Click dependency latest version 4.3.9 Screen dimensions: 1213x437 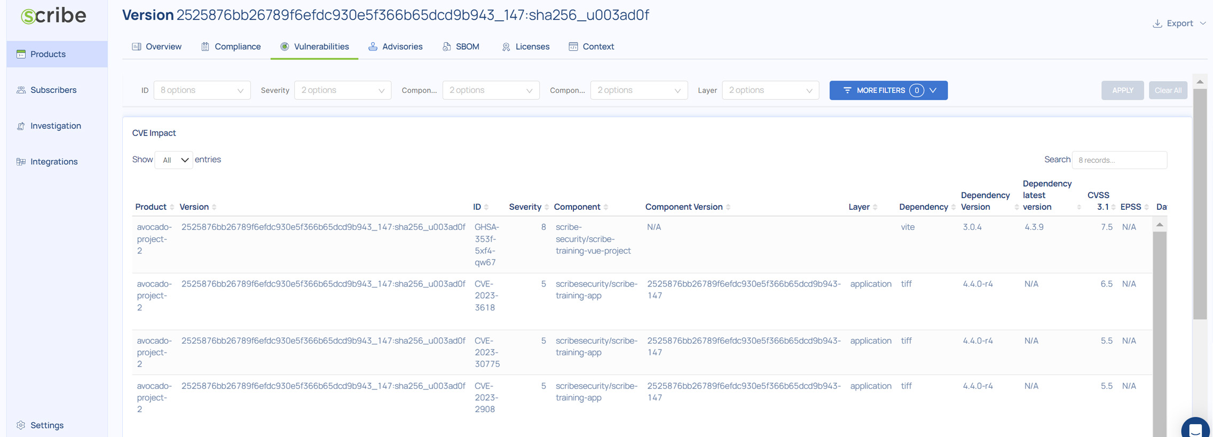coord(1034,227)
